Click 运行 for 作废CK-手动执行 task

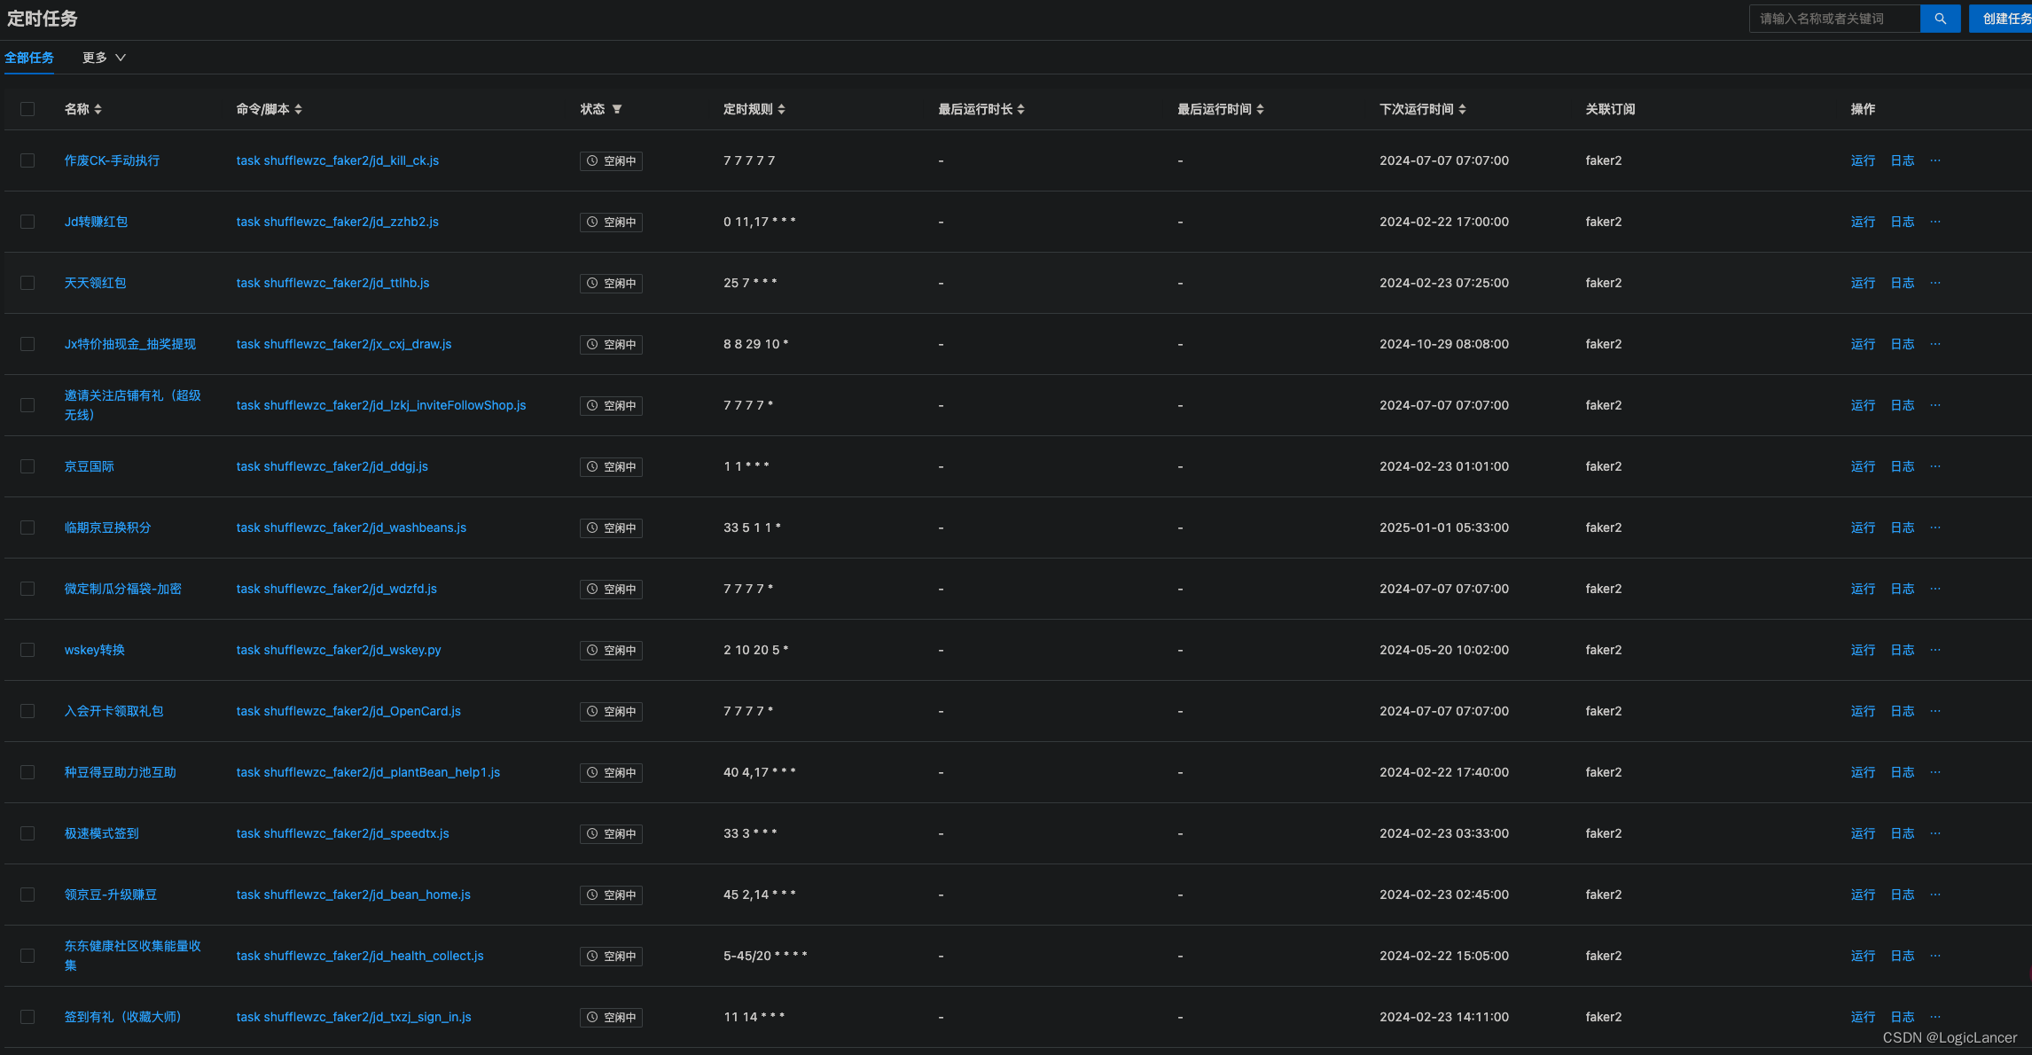click(x=1863, y=160)
